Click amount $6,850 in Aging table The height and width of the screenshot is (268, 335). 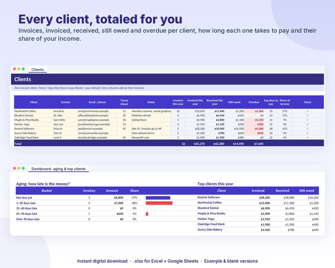[x=119, y=198]
